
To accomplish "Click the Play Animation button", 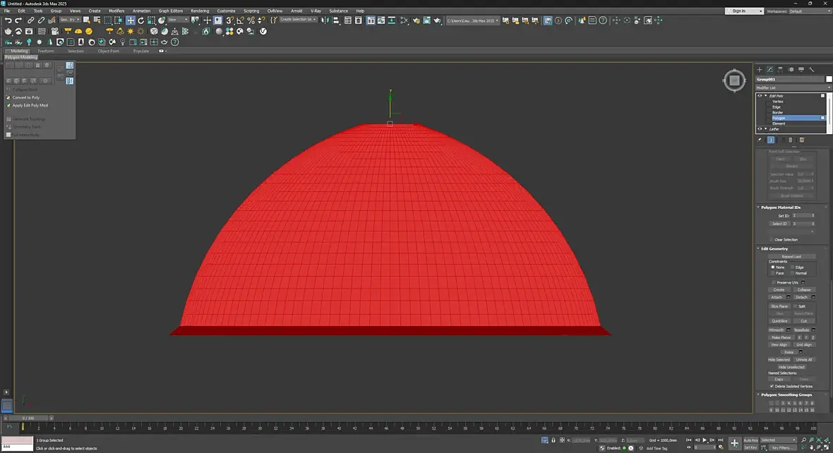I will (704, 440).
